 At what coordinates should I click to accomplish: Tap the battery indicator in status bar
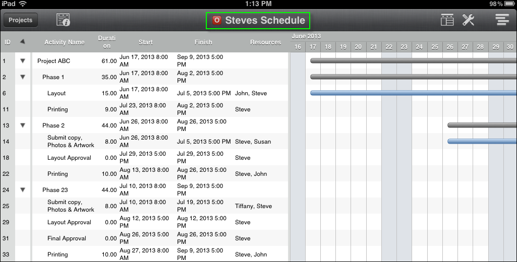[509, 4]
